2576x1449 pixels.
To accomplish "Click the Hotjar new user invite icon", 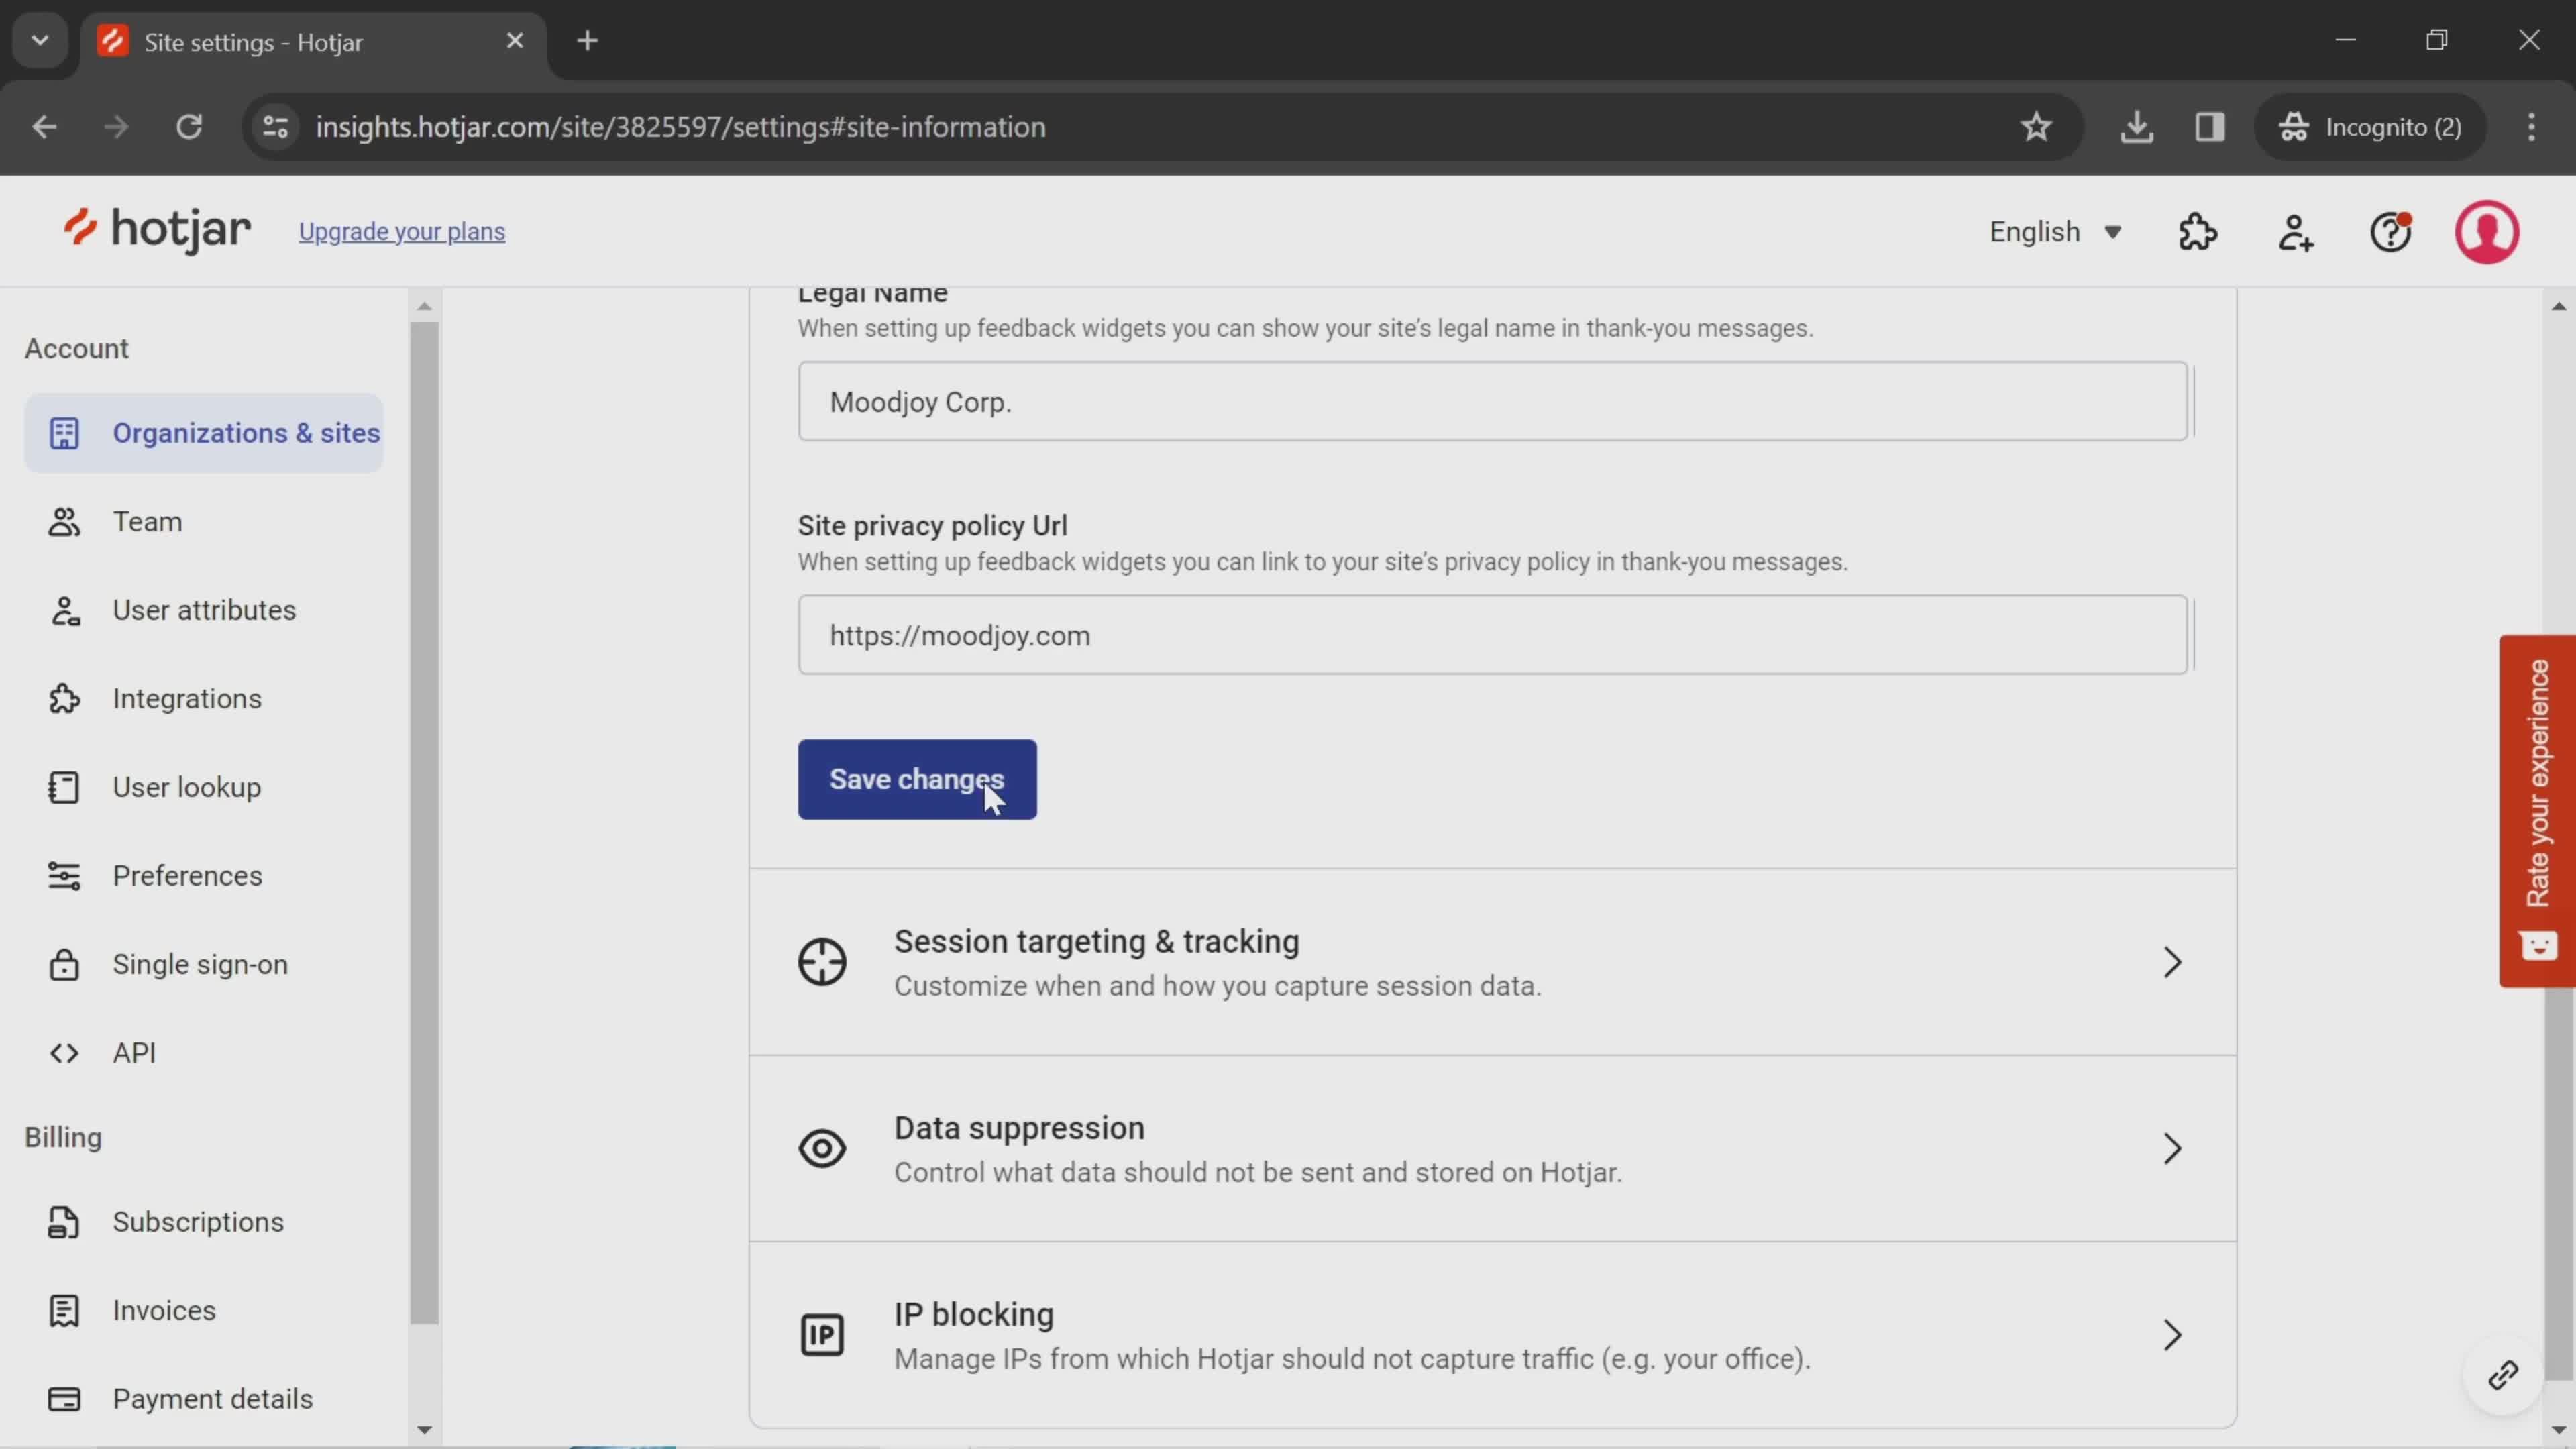I will click(2296, 231).
